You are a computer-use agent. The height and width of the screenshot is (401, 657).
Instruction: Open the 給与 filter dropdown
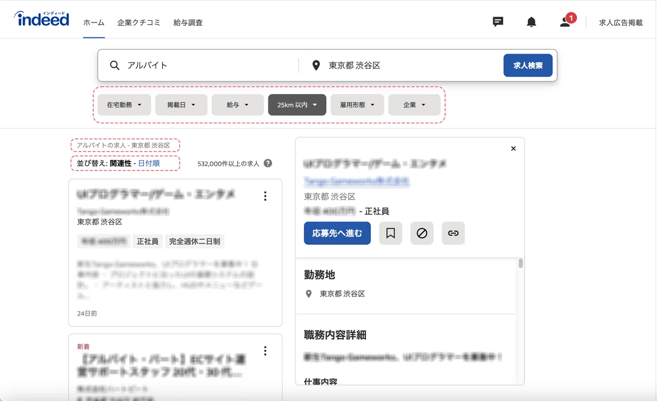238,105
